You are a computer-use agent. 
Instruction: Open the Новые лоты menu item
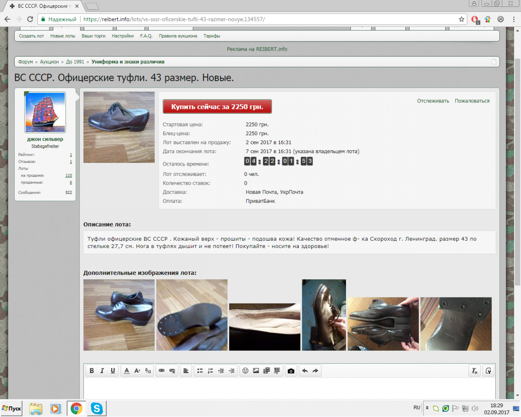[x=63, y=36]
